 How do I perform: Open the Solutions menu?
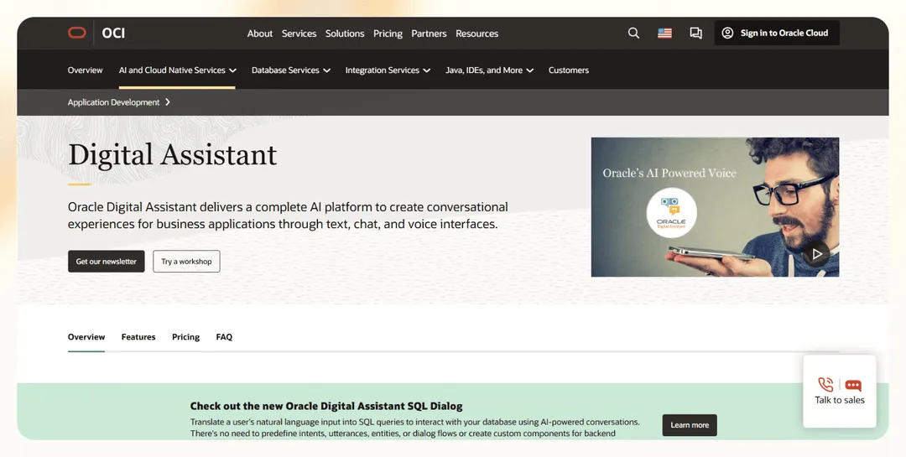click(x=345, y=34)
